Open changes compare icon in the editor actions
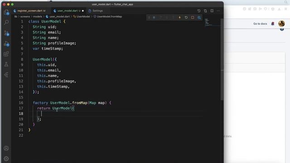Screen dimensions: 290x163 [205, 11]
